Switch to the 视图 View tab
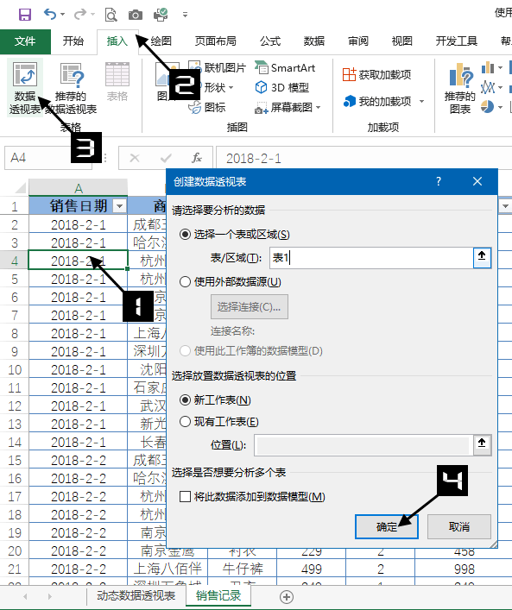 pyautogui.click(x=401, y=41)
